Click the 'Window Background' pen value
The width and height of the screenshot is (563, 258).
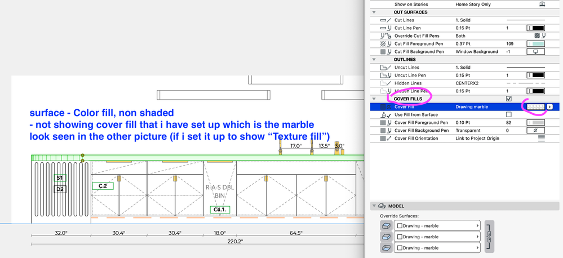[x=476, y=52]
